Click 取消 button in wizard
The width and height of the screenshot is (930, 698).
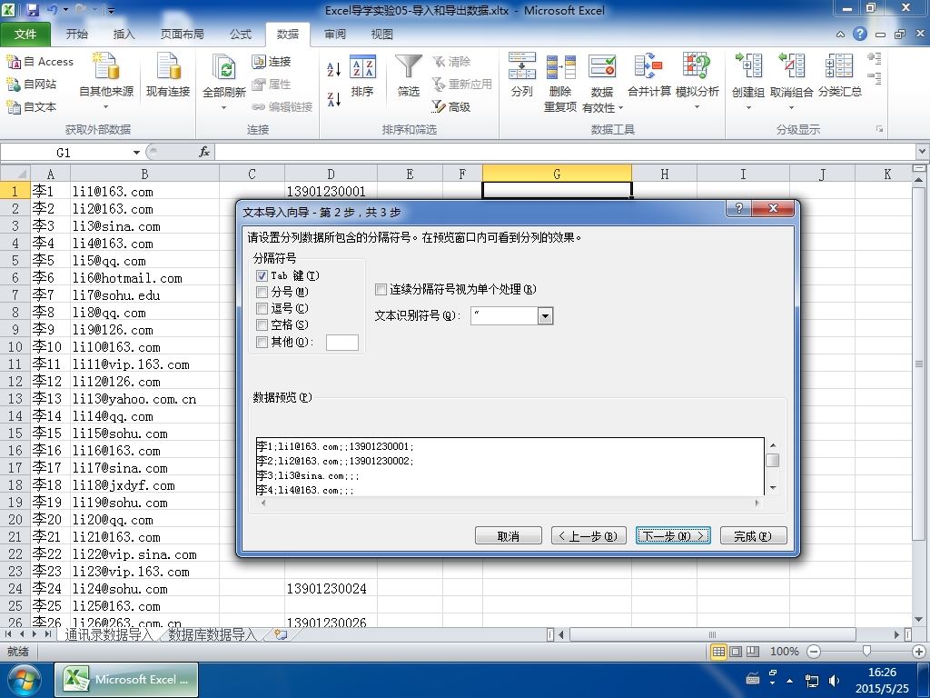pyautogui.click(x=509, y=536)
